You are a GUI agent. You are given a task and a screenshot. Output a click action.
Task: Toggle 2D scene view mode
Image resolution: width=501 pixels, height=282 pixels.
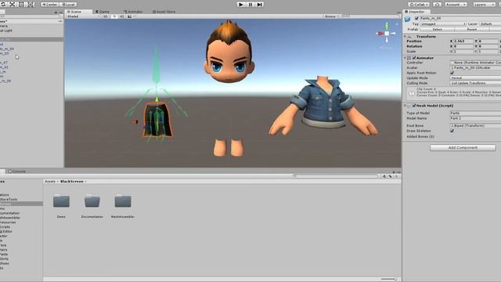105,16
